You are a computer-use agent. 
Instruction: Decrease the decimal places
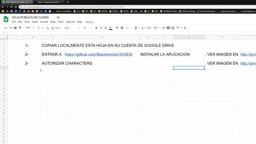(48, 28)
